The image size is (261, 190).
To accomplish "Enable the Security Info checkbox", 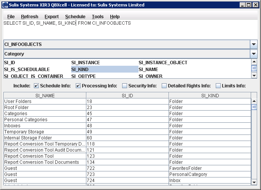I will pos(124,86).
